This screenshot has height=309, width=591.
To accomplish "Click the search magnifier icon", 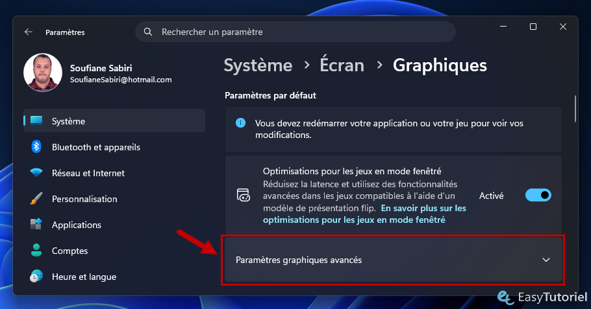I will pyautogui.click(x=148, y=32).
